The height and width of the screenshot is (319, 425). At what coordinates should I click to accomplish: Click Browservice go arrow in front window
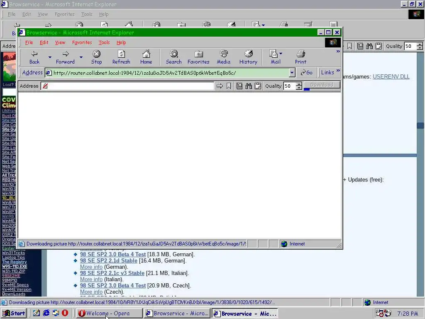220,86
